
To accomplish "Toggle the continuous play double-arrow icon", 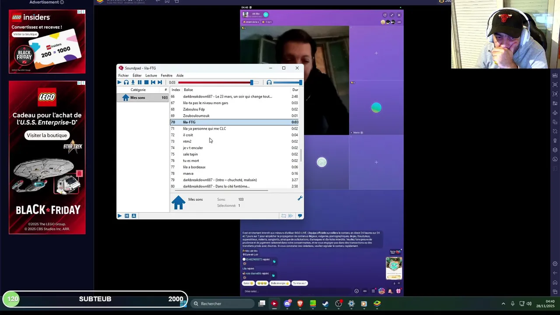I will tap(290, 216).
